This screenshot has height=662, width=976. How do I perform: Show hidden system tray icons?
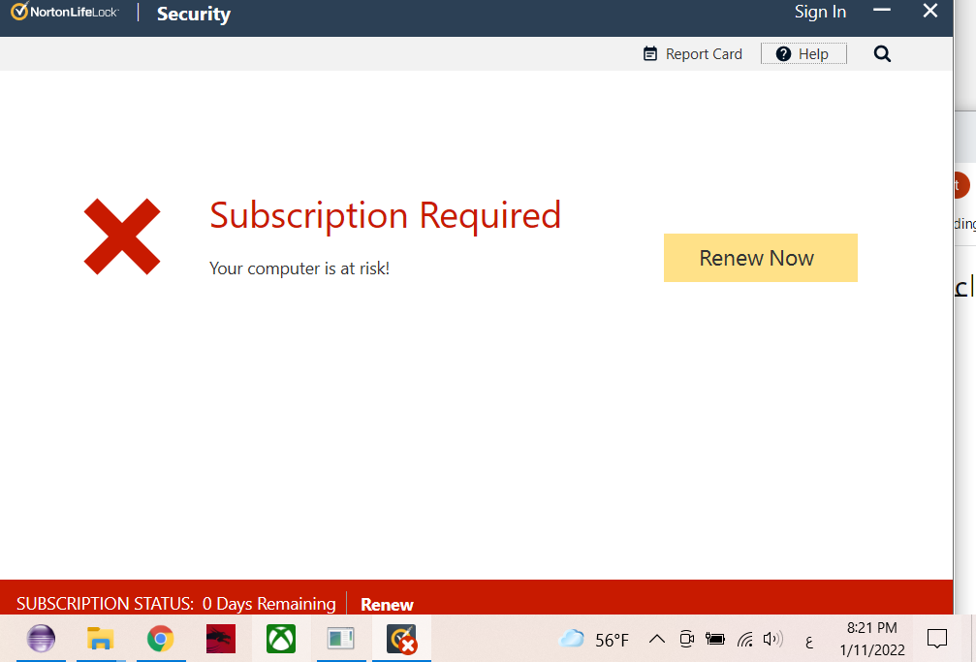(657, 639)
